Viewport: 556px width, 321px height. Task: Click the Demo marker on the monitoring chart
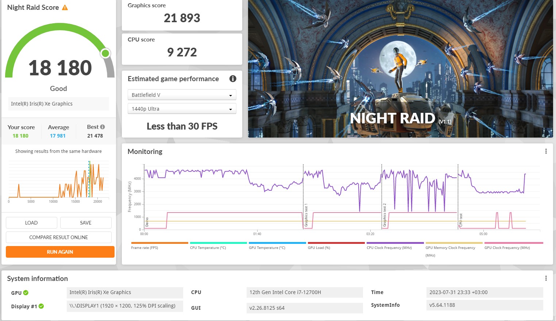point(147,222)
